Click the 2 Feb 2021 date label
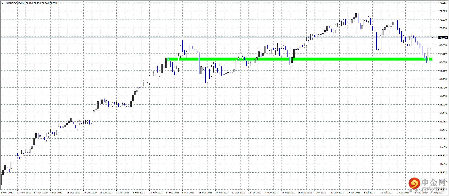This screenshot has width=449, height=196. (139, 193)
